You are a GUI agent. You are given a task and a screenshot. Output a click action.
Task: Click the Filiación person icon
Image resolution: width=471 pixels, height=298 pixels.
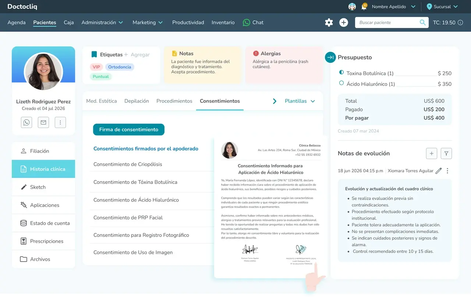(24, 151)
